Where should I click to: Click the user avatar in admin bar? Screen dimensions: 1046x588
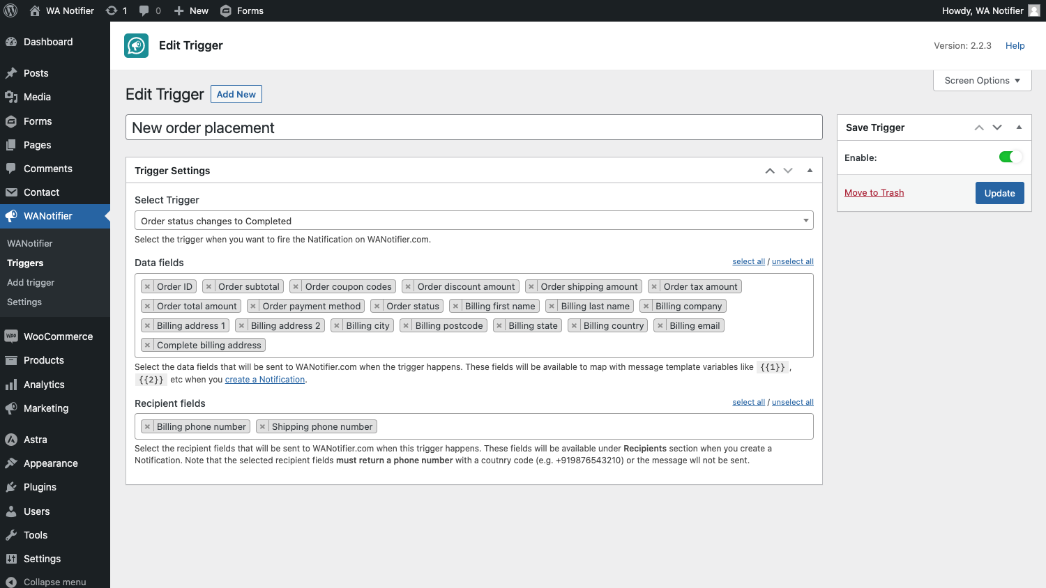[1034, 10]
